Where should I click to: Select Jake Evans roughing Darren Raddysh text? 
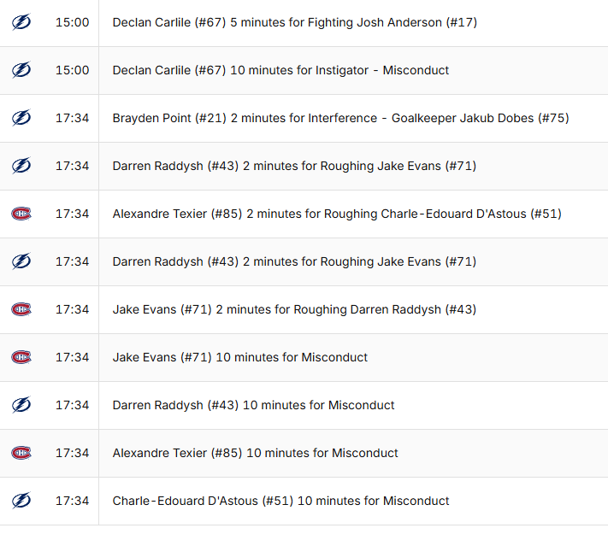point(294,309)
